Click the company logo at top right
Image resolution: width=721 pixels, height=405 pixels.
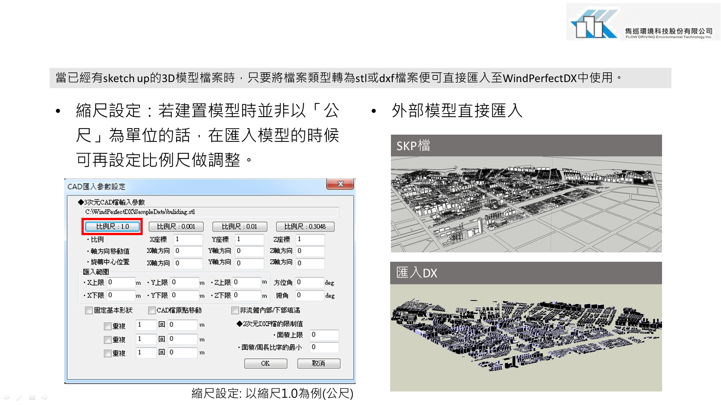[x=643, y=22]
